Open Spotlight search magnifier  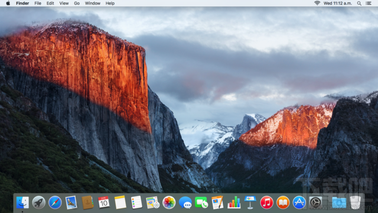(x=359, y=3)
